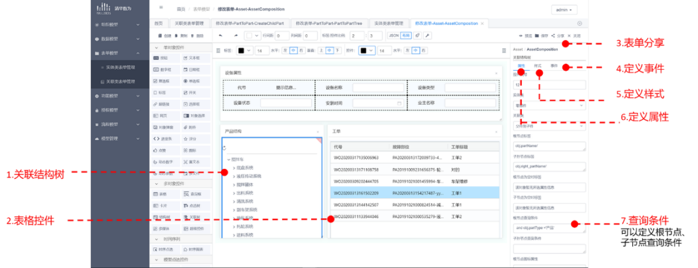698x268 pixels.
Task: Switch to the 样式 style tab
Action: coord(537,66)
